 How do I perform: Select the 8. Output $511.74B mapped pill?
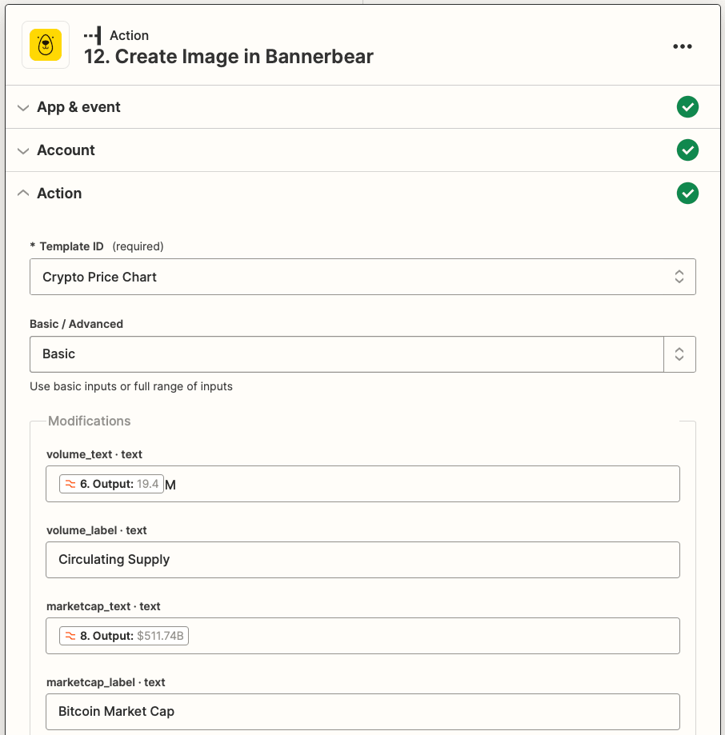123,635
